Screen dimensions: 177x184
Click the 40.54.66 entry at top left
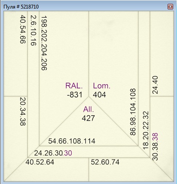coord(23,29)
